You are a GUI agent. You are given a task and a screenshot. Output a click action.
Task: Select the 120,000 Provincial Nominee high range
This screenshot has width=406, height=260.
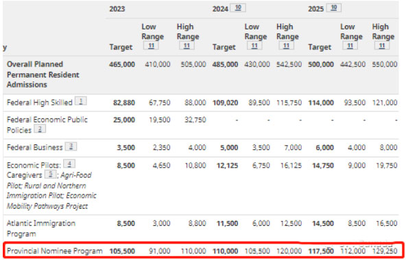289,251
